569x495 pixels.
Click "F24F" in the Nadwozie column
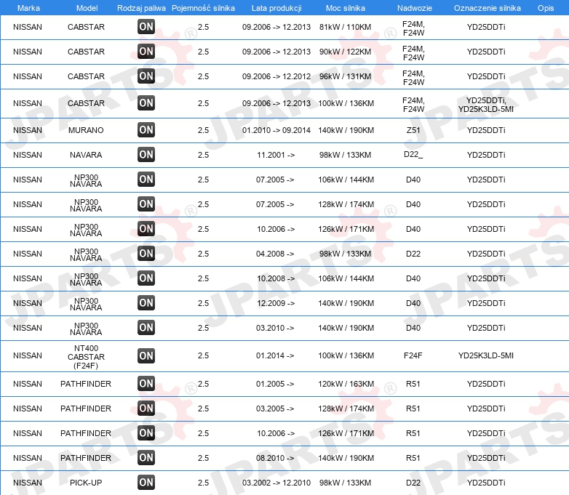(x=413, y=355)
